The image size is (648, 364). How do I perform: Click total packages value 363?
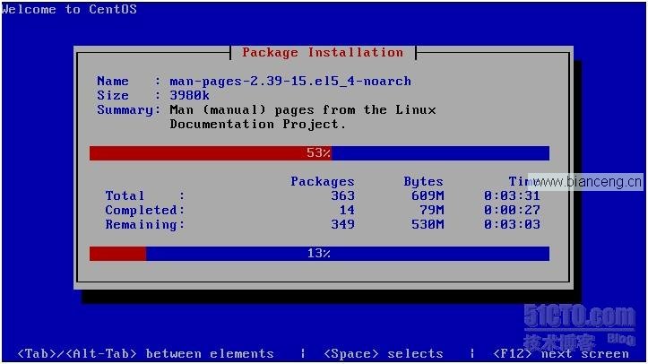tap(342, 195)
